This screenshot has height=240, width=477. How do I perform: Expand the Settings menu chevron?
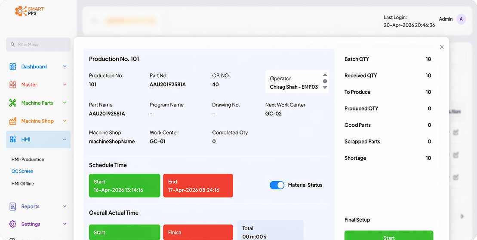(x=65, y=224)
